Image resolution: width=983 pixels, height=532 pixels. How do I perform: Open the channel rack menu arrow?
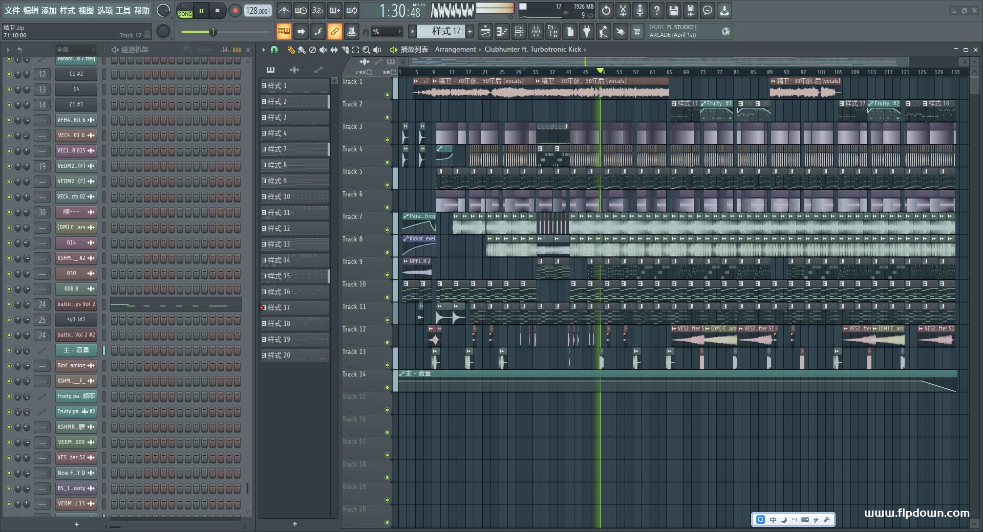[x=8, y=50]
